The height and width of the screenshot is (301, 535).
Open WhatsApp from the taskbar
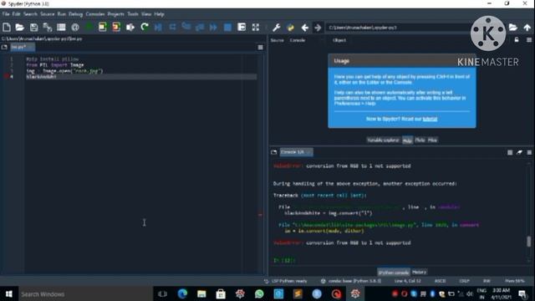pyautogui.click(x=259, y=293)
